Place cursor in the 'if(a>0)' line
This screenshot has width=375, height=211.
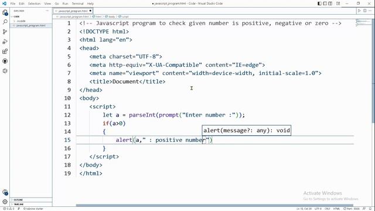click(114, 124)
